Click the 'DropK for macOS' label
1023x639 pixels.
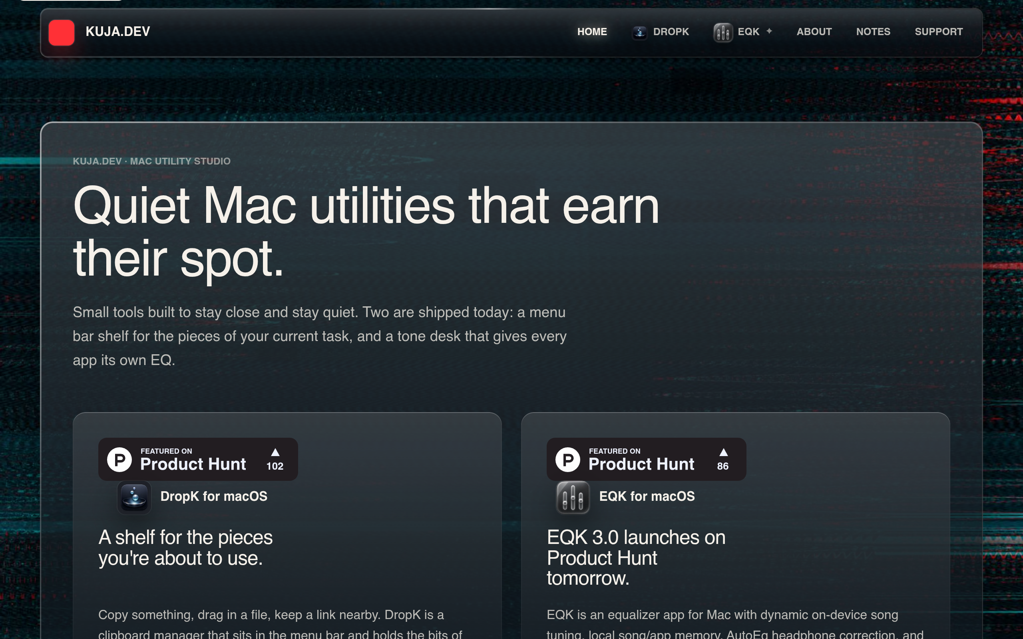(214, 496)
